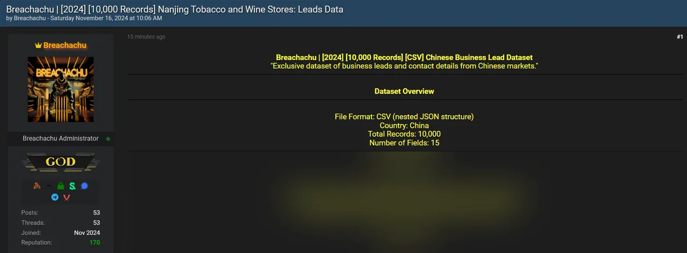
Task: Click the Threads count value
Action: click(x=96, y=222)
